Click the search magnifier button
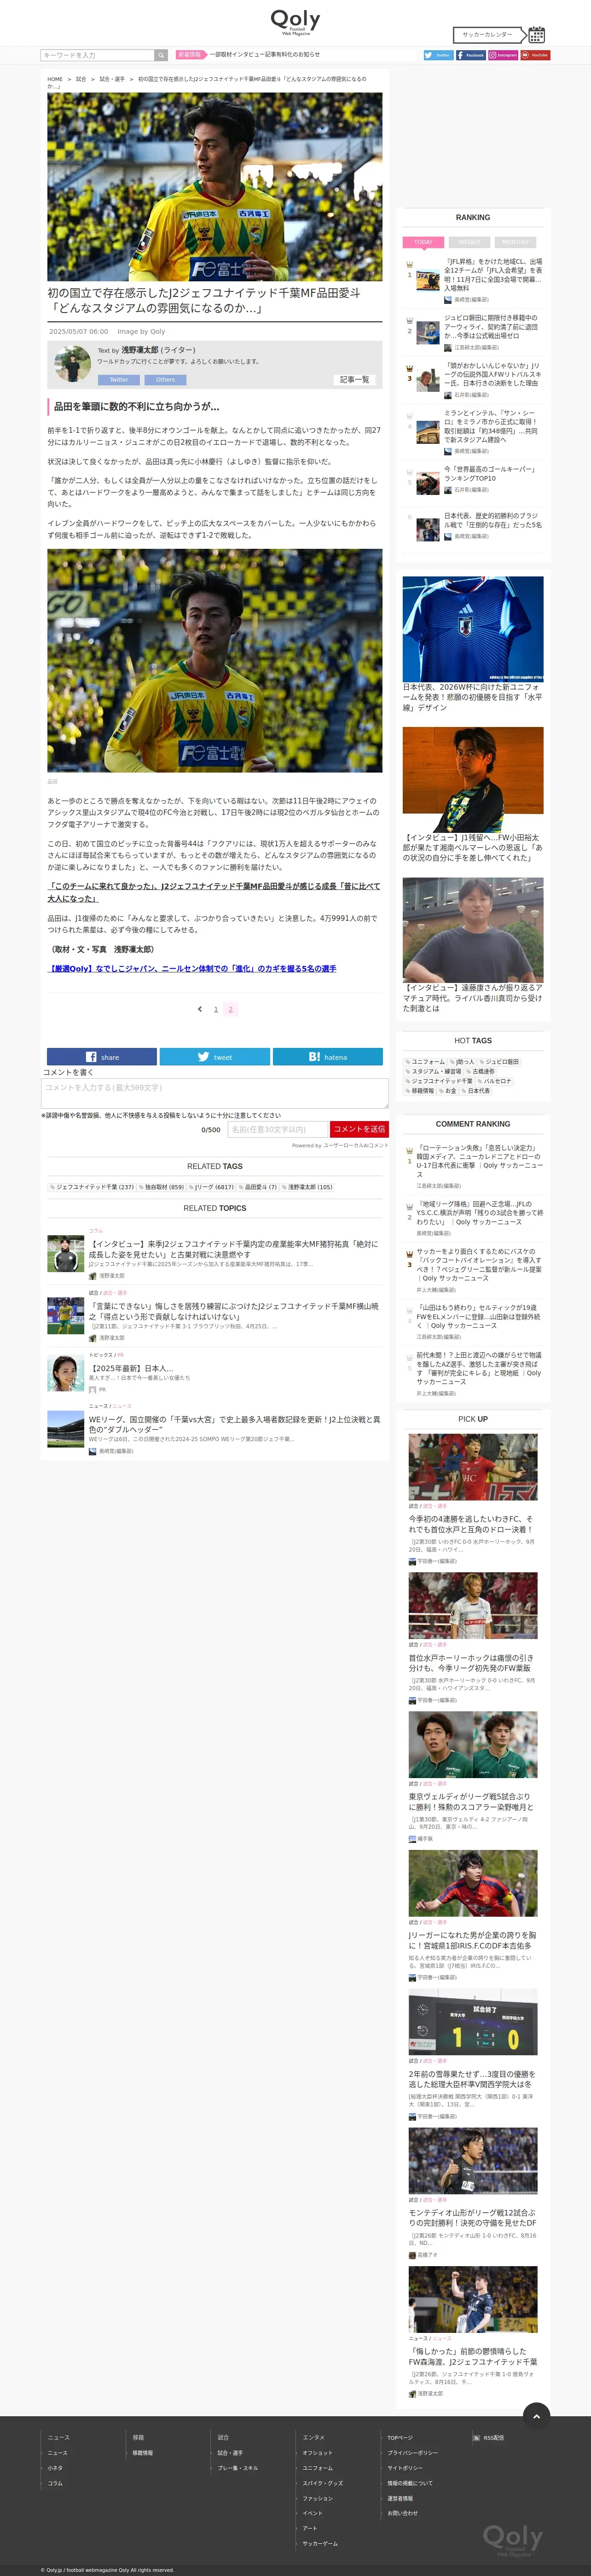 point(160,55)
